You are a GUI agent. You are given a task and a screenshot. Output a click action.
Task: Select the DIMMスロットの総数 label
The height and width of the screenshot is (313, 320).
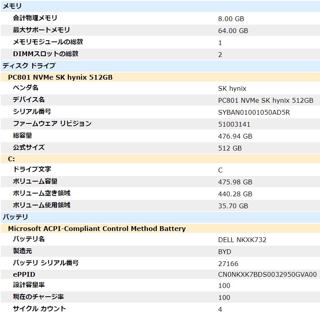tap(46, 54)
